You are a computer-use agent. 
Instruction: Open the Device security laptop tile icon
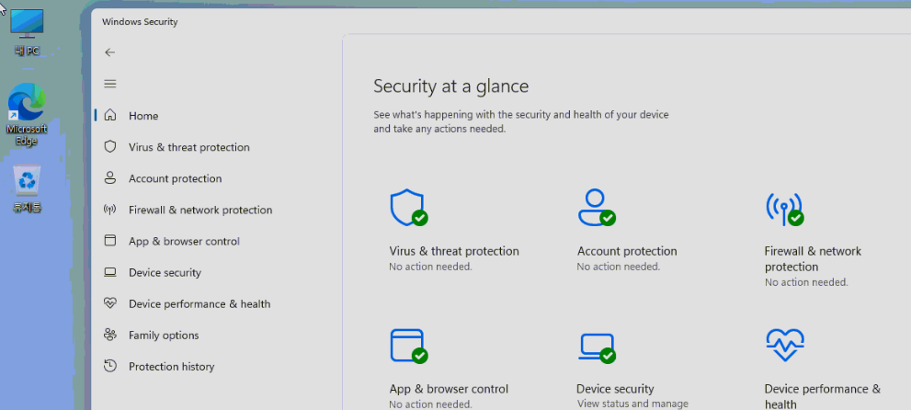tap(598, 347)
